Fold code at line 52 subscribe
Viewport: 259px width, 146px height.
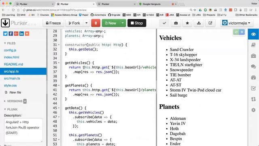click(x=59, y=140)
